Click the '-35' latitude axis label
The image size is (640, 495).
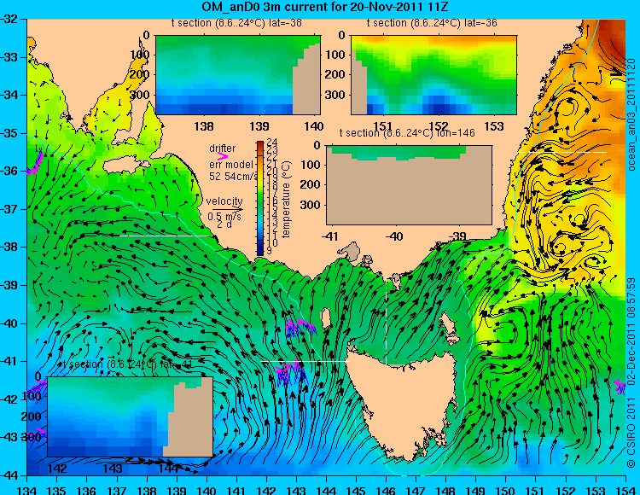(x=9, y=133)
